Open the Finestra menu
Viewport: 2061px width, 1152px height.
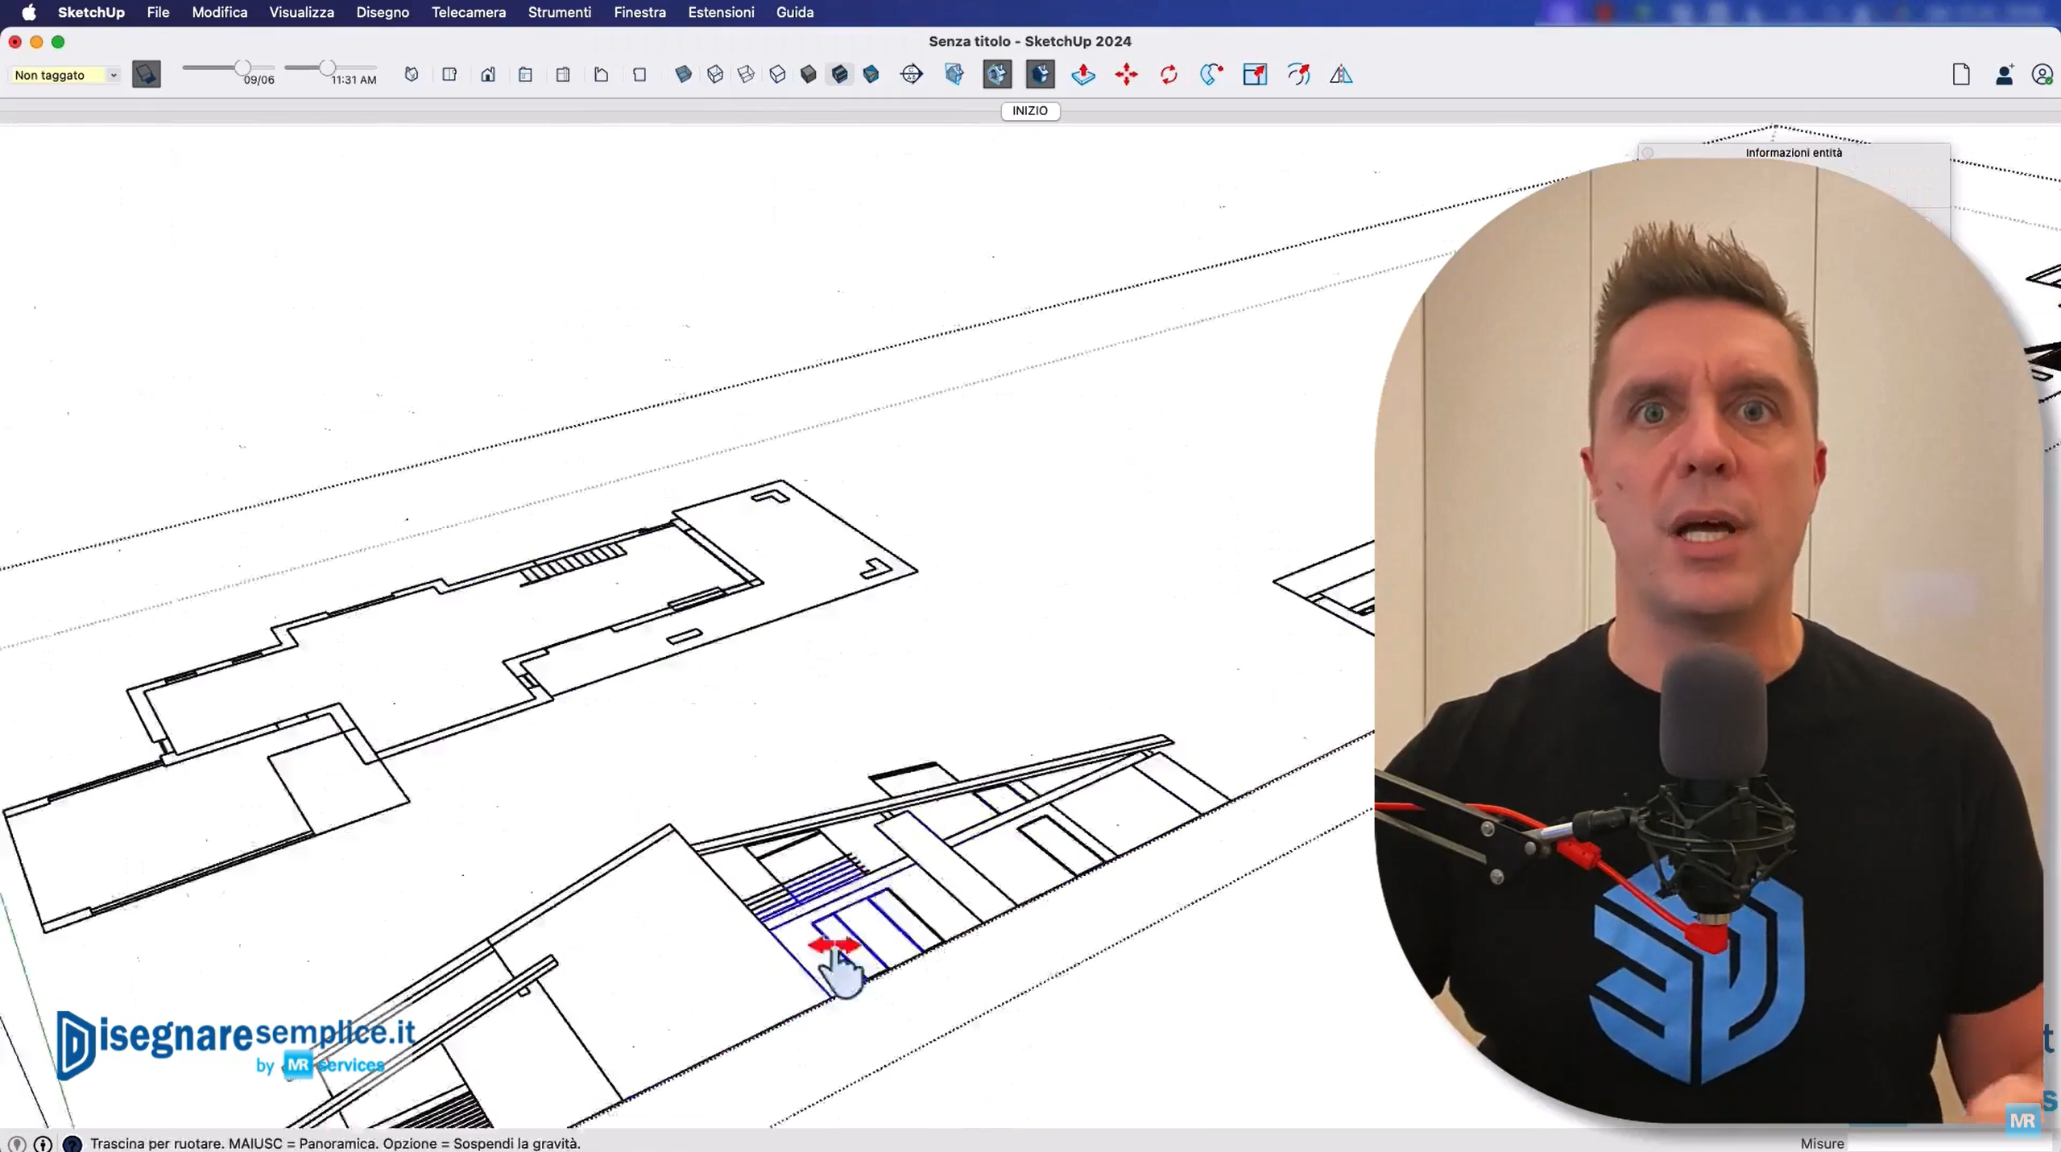[x=639, y=12]
